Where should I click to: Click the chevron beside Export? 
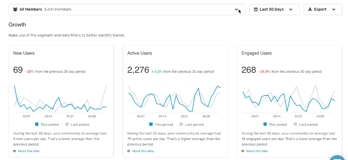[334, 10]
